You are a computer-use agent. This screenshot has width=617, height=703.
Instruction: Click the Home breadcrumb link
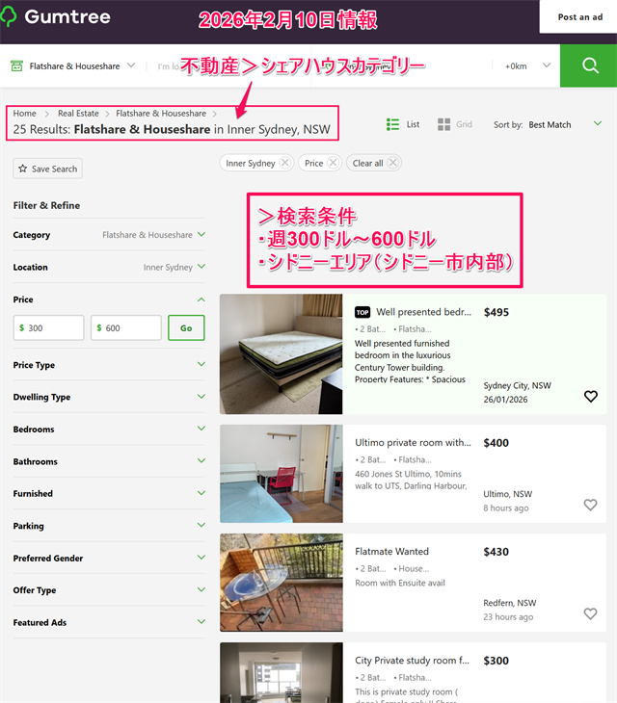[x=24, y=114]
